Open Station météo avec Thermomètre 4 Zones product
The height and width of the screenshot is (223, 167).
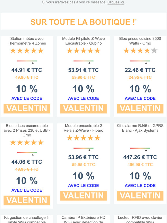point(27,41)
